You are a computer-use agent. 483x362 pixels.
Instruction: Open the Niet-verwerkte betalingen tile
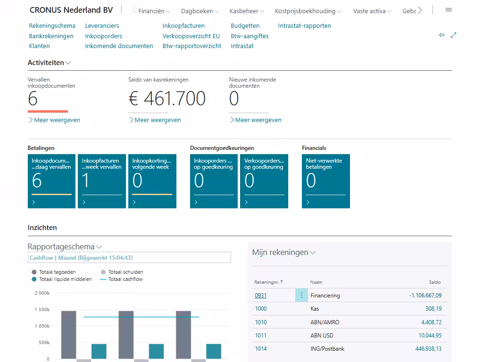pos(325,181)
